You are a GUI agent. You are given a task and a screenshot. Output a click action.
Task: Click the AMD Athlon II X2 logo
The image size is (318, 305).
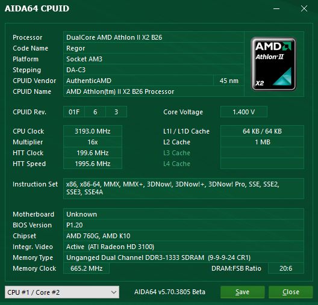(x=273, y=64)
